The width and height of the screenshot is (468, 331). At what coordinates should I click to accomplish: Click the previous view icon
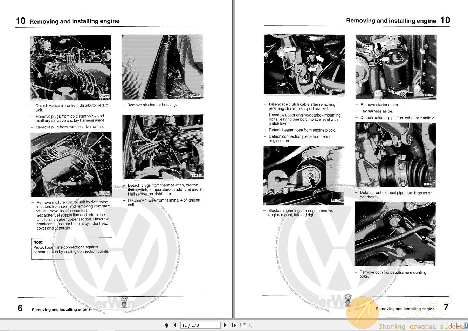coord(243,325)
